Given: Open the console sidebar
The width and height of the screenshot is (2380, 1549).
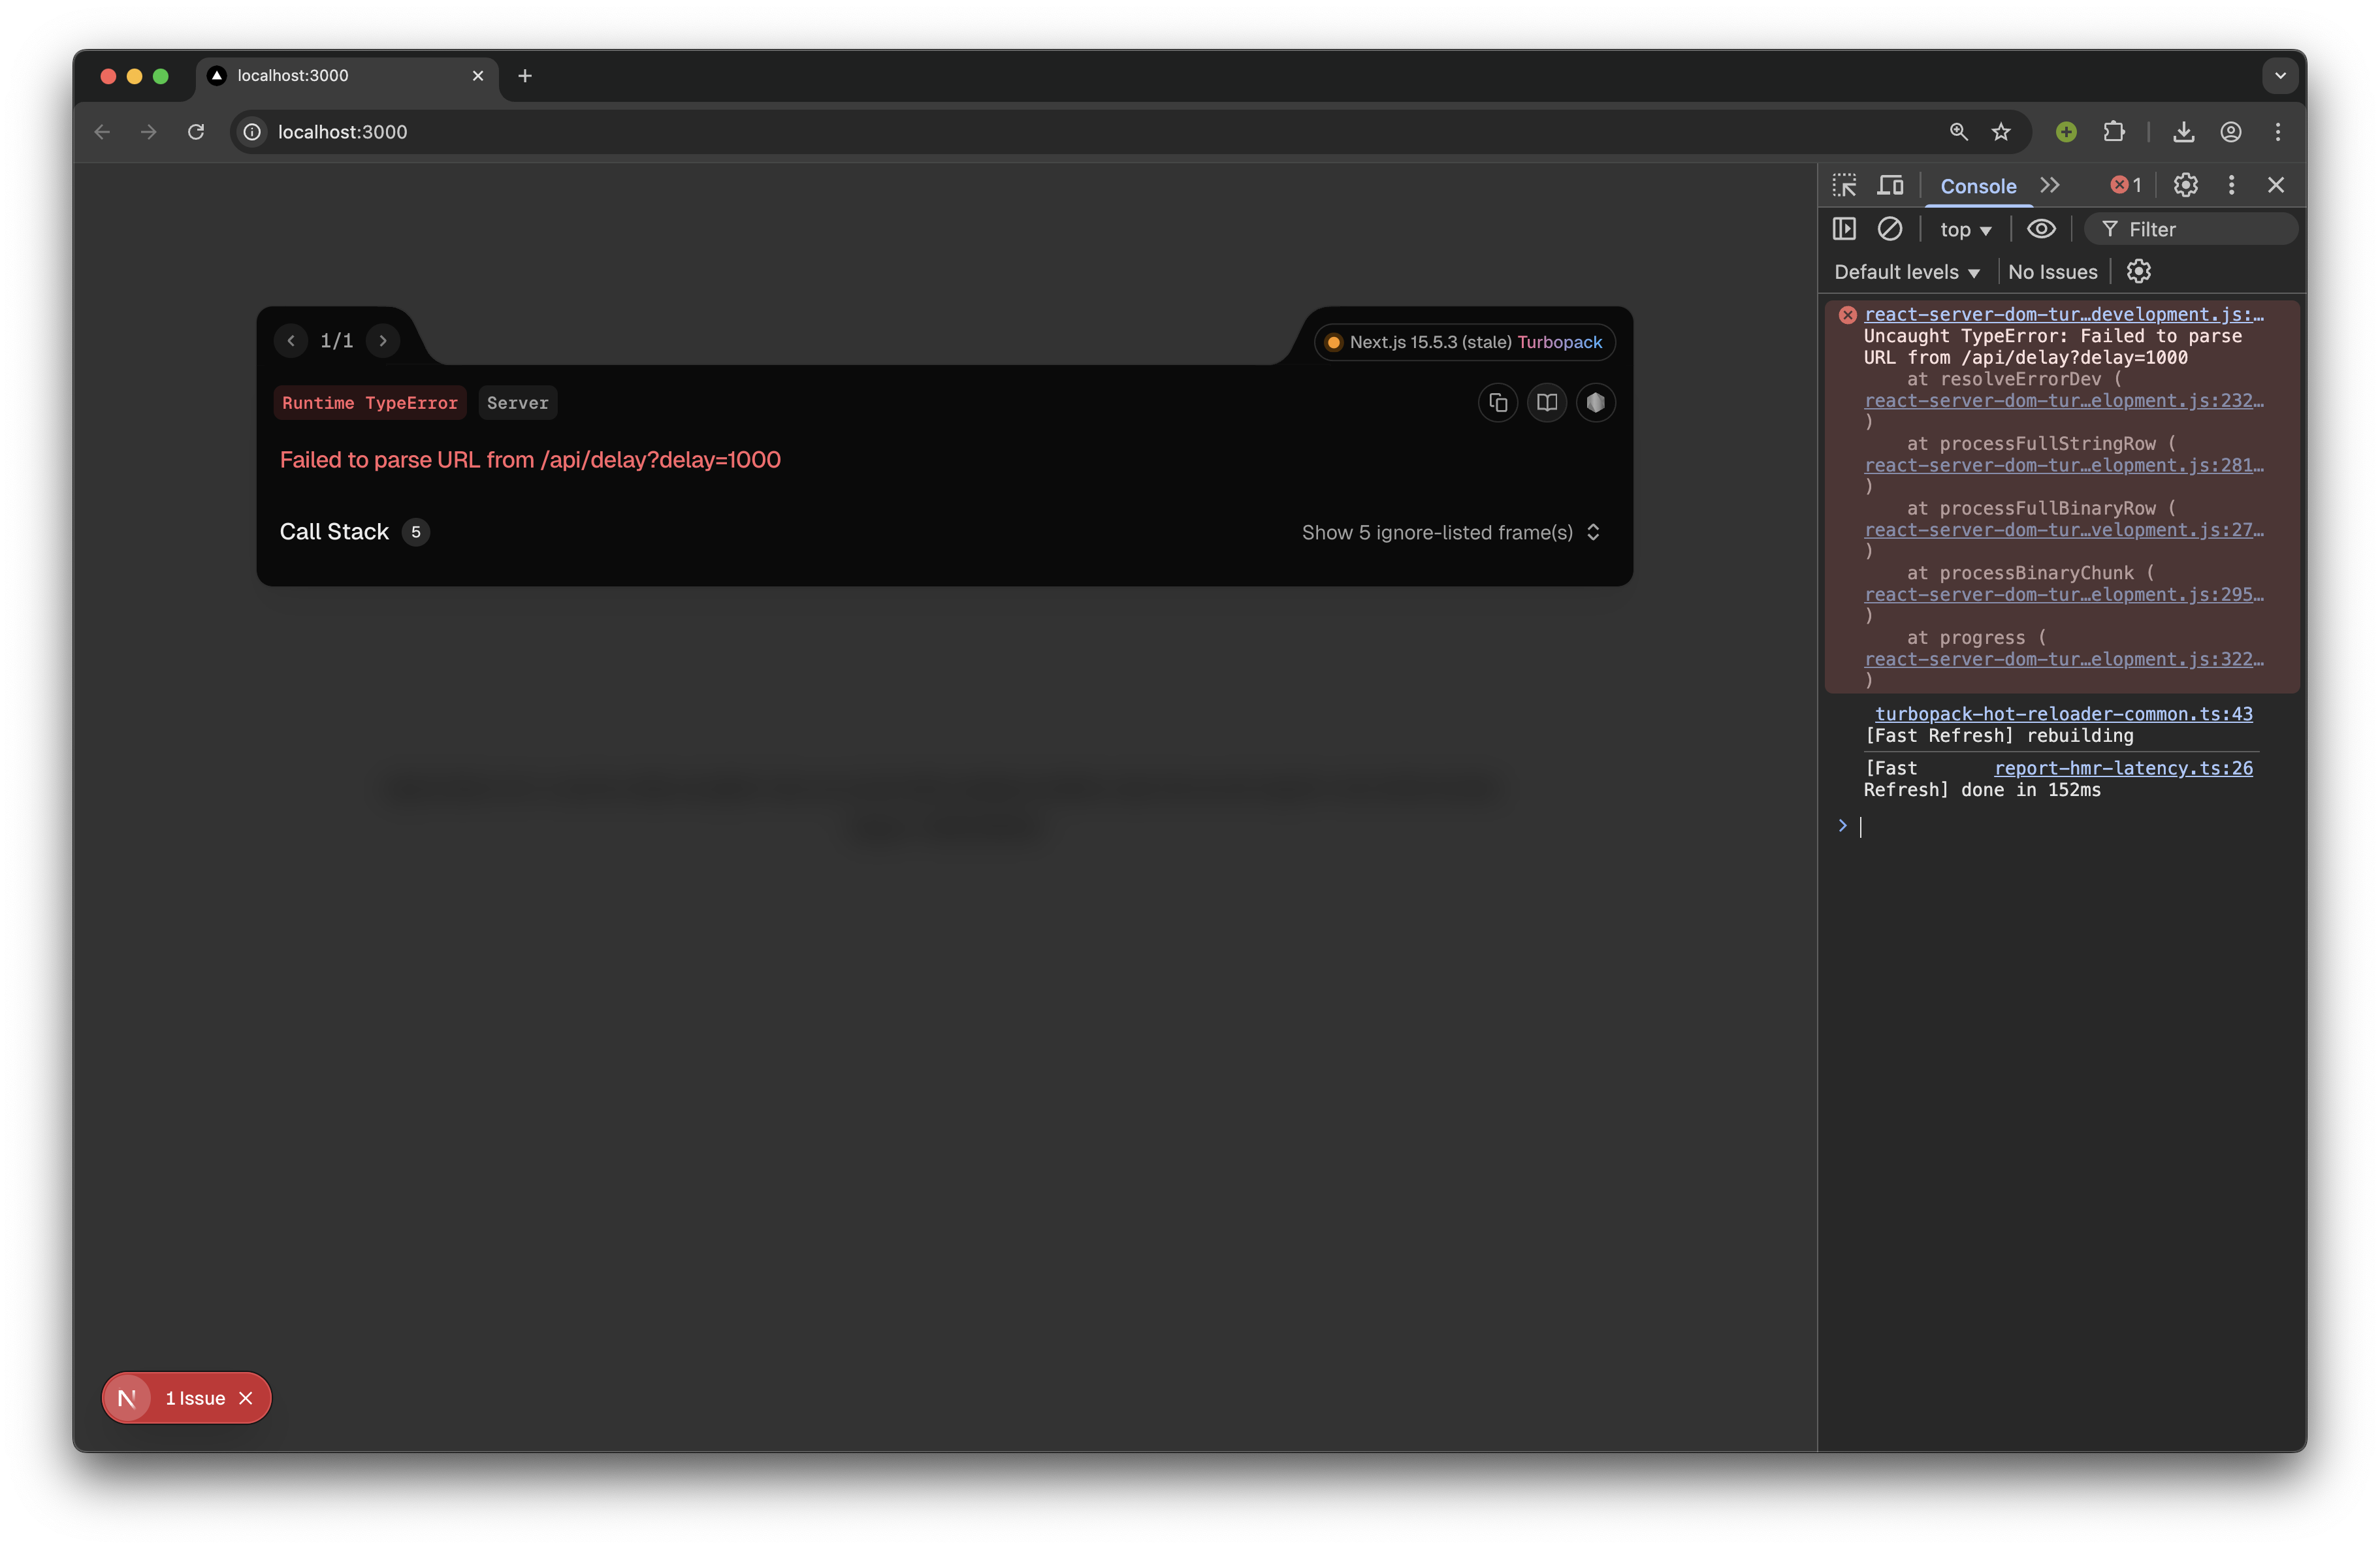Looking at the screenshot, I should click(x=1845, y=228).
